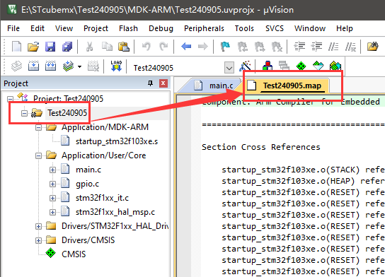Select gpio.c in the project tree
385x277 pixels.
(87, 184)
